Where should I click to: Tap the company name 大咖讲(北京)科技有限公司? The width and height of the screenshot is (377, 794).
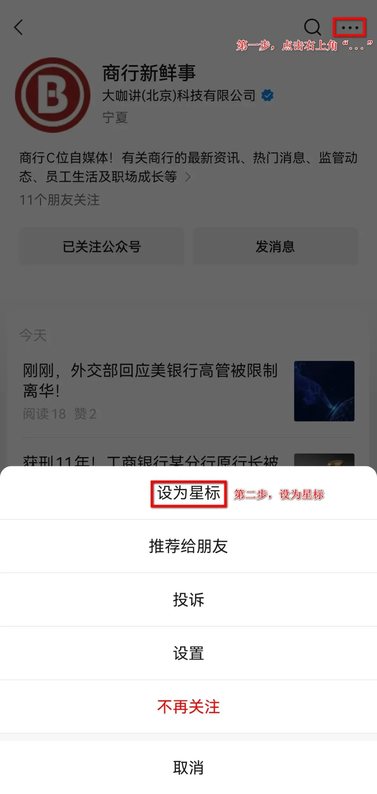point(179,95)
